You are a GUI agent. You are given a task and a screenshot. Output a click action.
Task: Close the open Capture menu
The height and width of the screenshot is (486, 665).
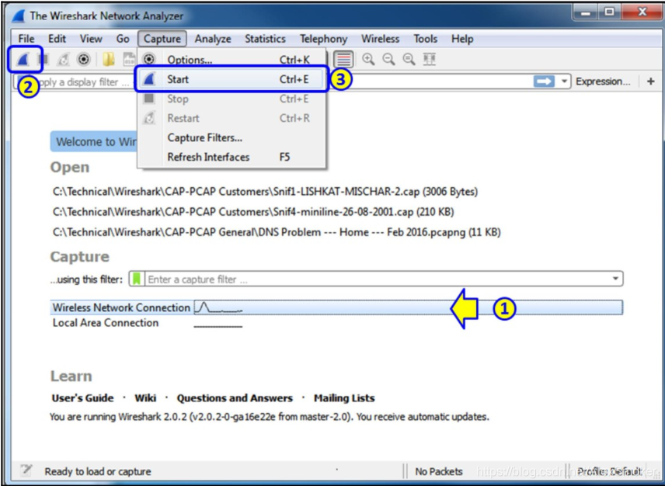(162, 39)
